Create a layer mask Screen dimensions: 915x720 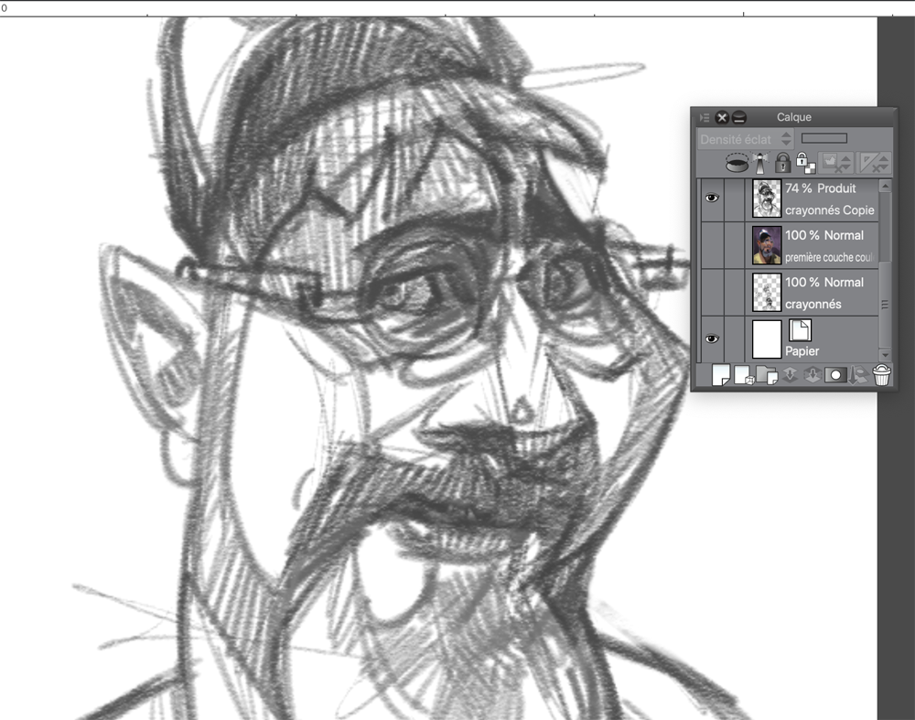point(834,375)
